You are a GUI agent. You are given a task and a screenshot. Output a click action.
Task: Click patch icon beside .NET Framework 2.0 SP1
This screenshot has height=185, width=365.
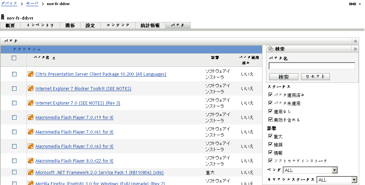31,172
